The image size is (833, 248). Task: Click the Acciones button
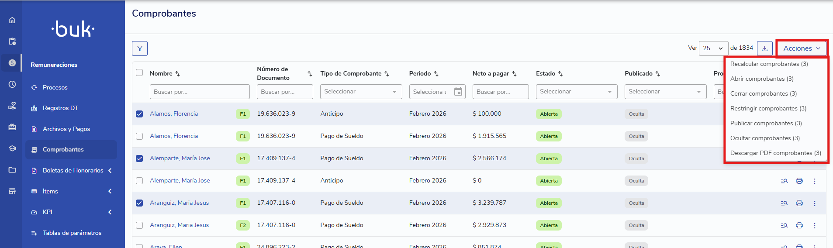tap(801, 48)
